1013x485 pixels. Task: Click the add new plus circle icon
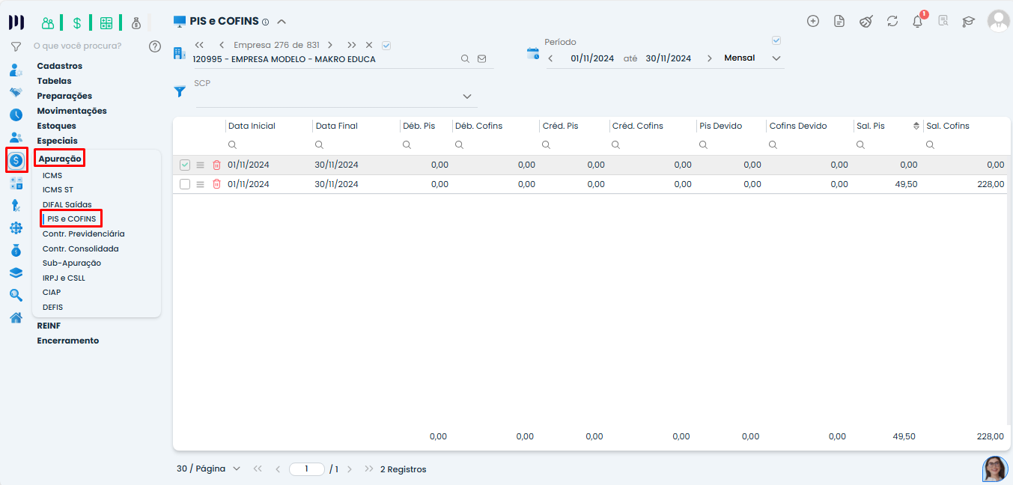pyautogui.click(x=812, y=21)
